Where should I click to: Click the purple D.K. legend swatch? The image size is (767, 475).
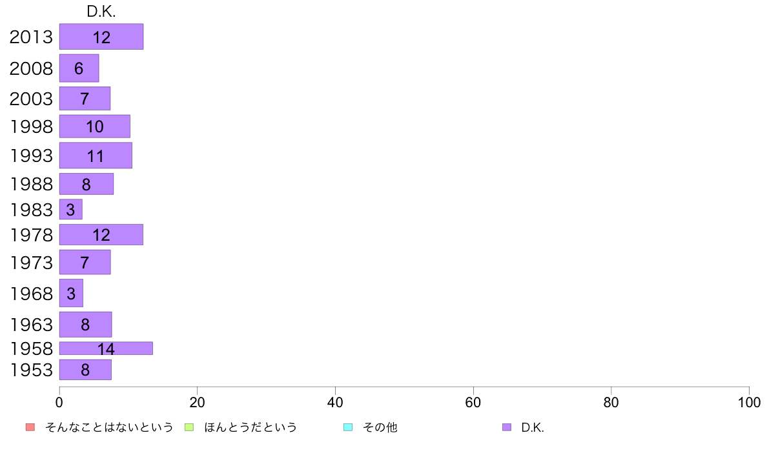(x=507, y=427)
